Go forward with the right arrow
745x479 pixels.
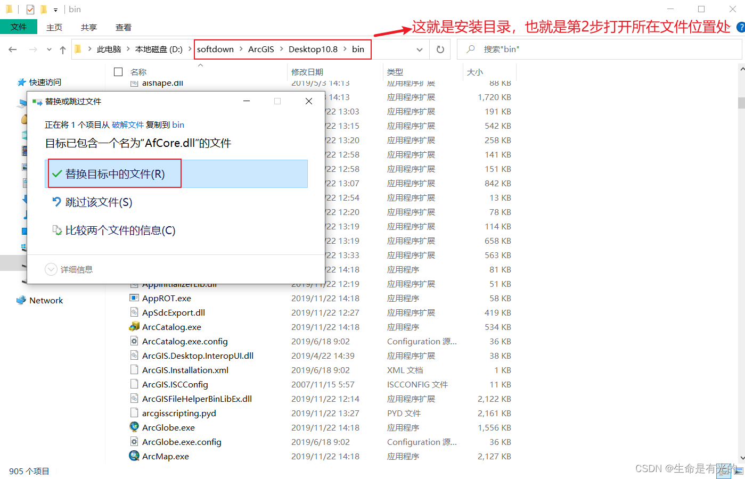[33, 49]
